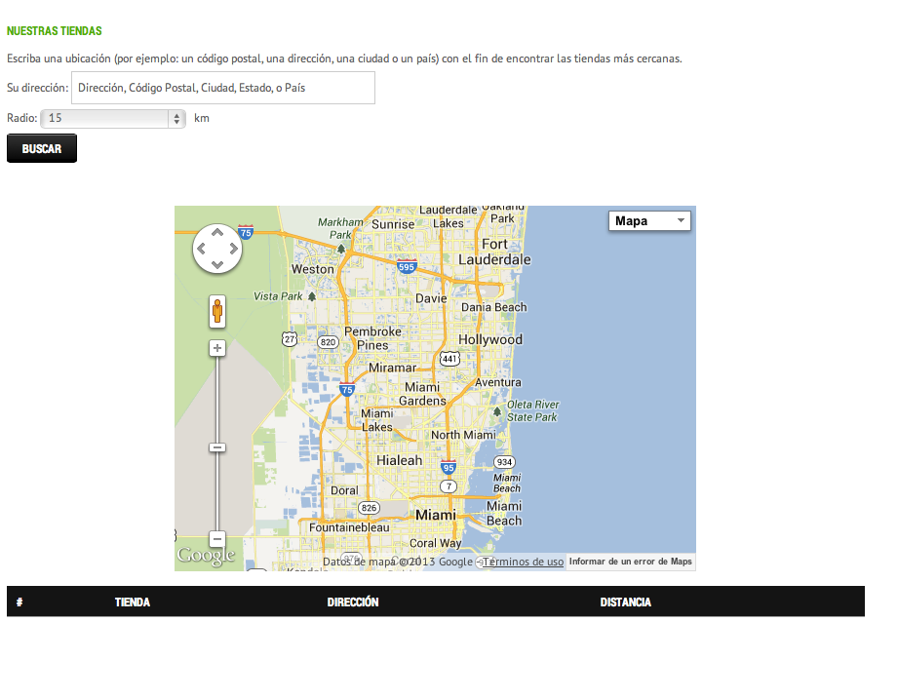Click the Interstate 95 shield on map
The image size is (898, 699).
click(449, 467)
